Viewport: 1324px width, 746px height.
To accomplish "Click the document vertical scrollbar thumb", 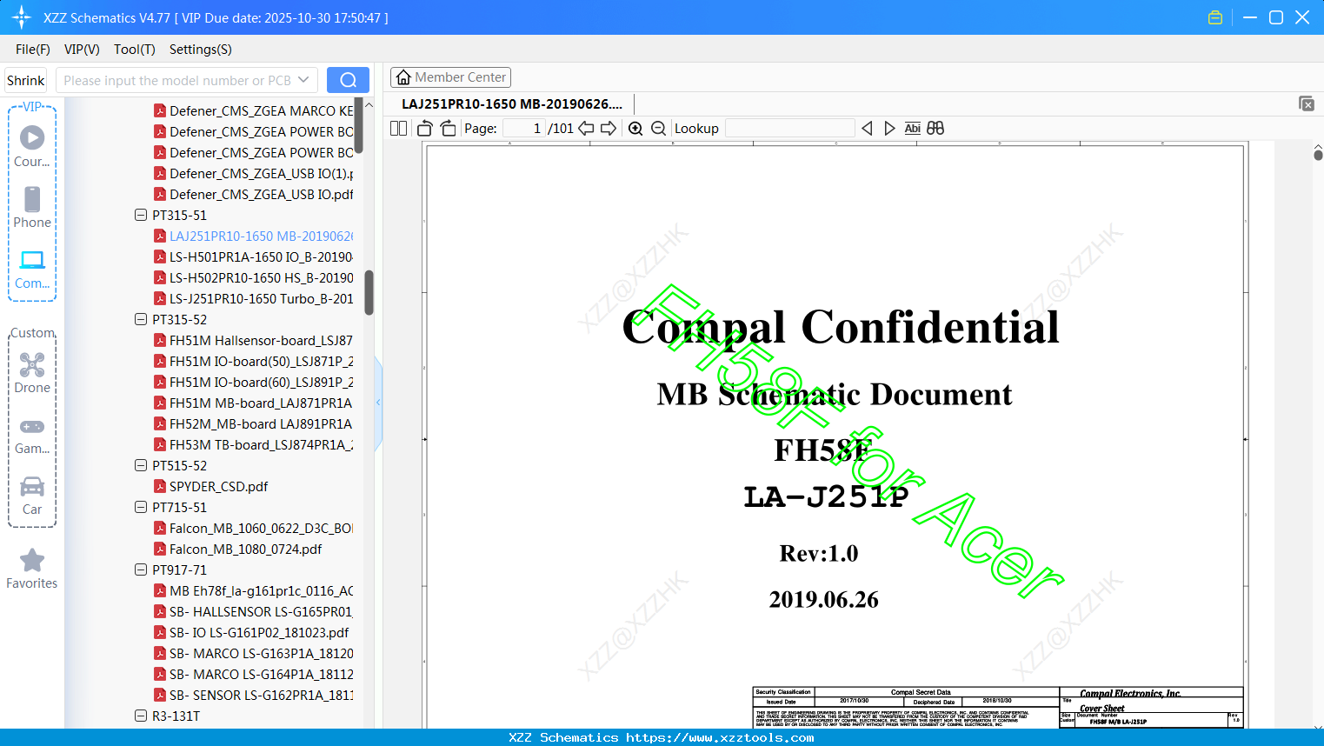I will (x=1318, y=155).
